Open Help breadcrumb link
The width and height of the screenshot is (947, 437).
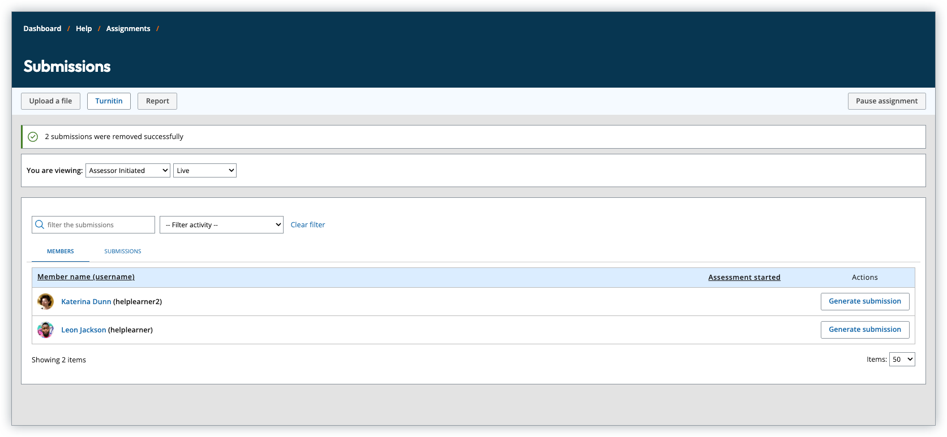coord(84,28)
